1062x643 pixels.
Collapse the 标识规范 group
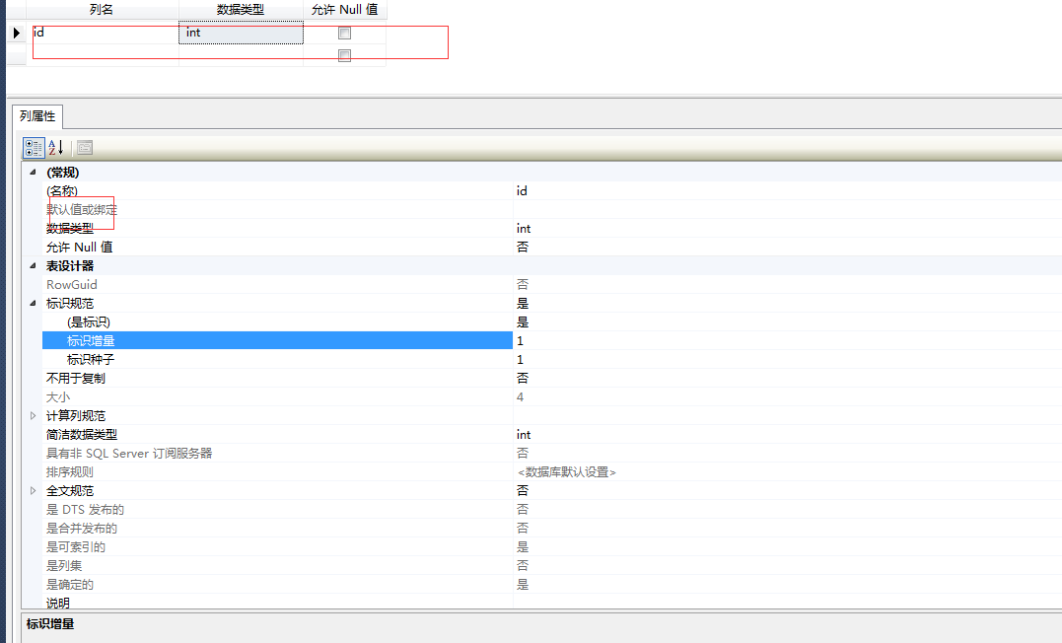pyautogui.click(x=33, y=303)
